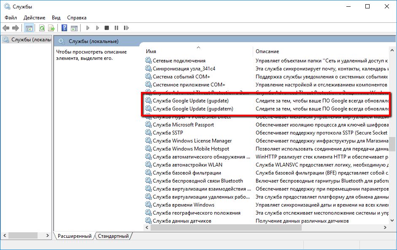Click the Restart service icon

pos(126,28)
